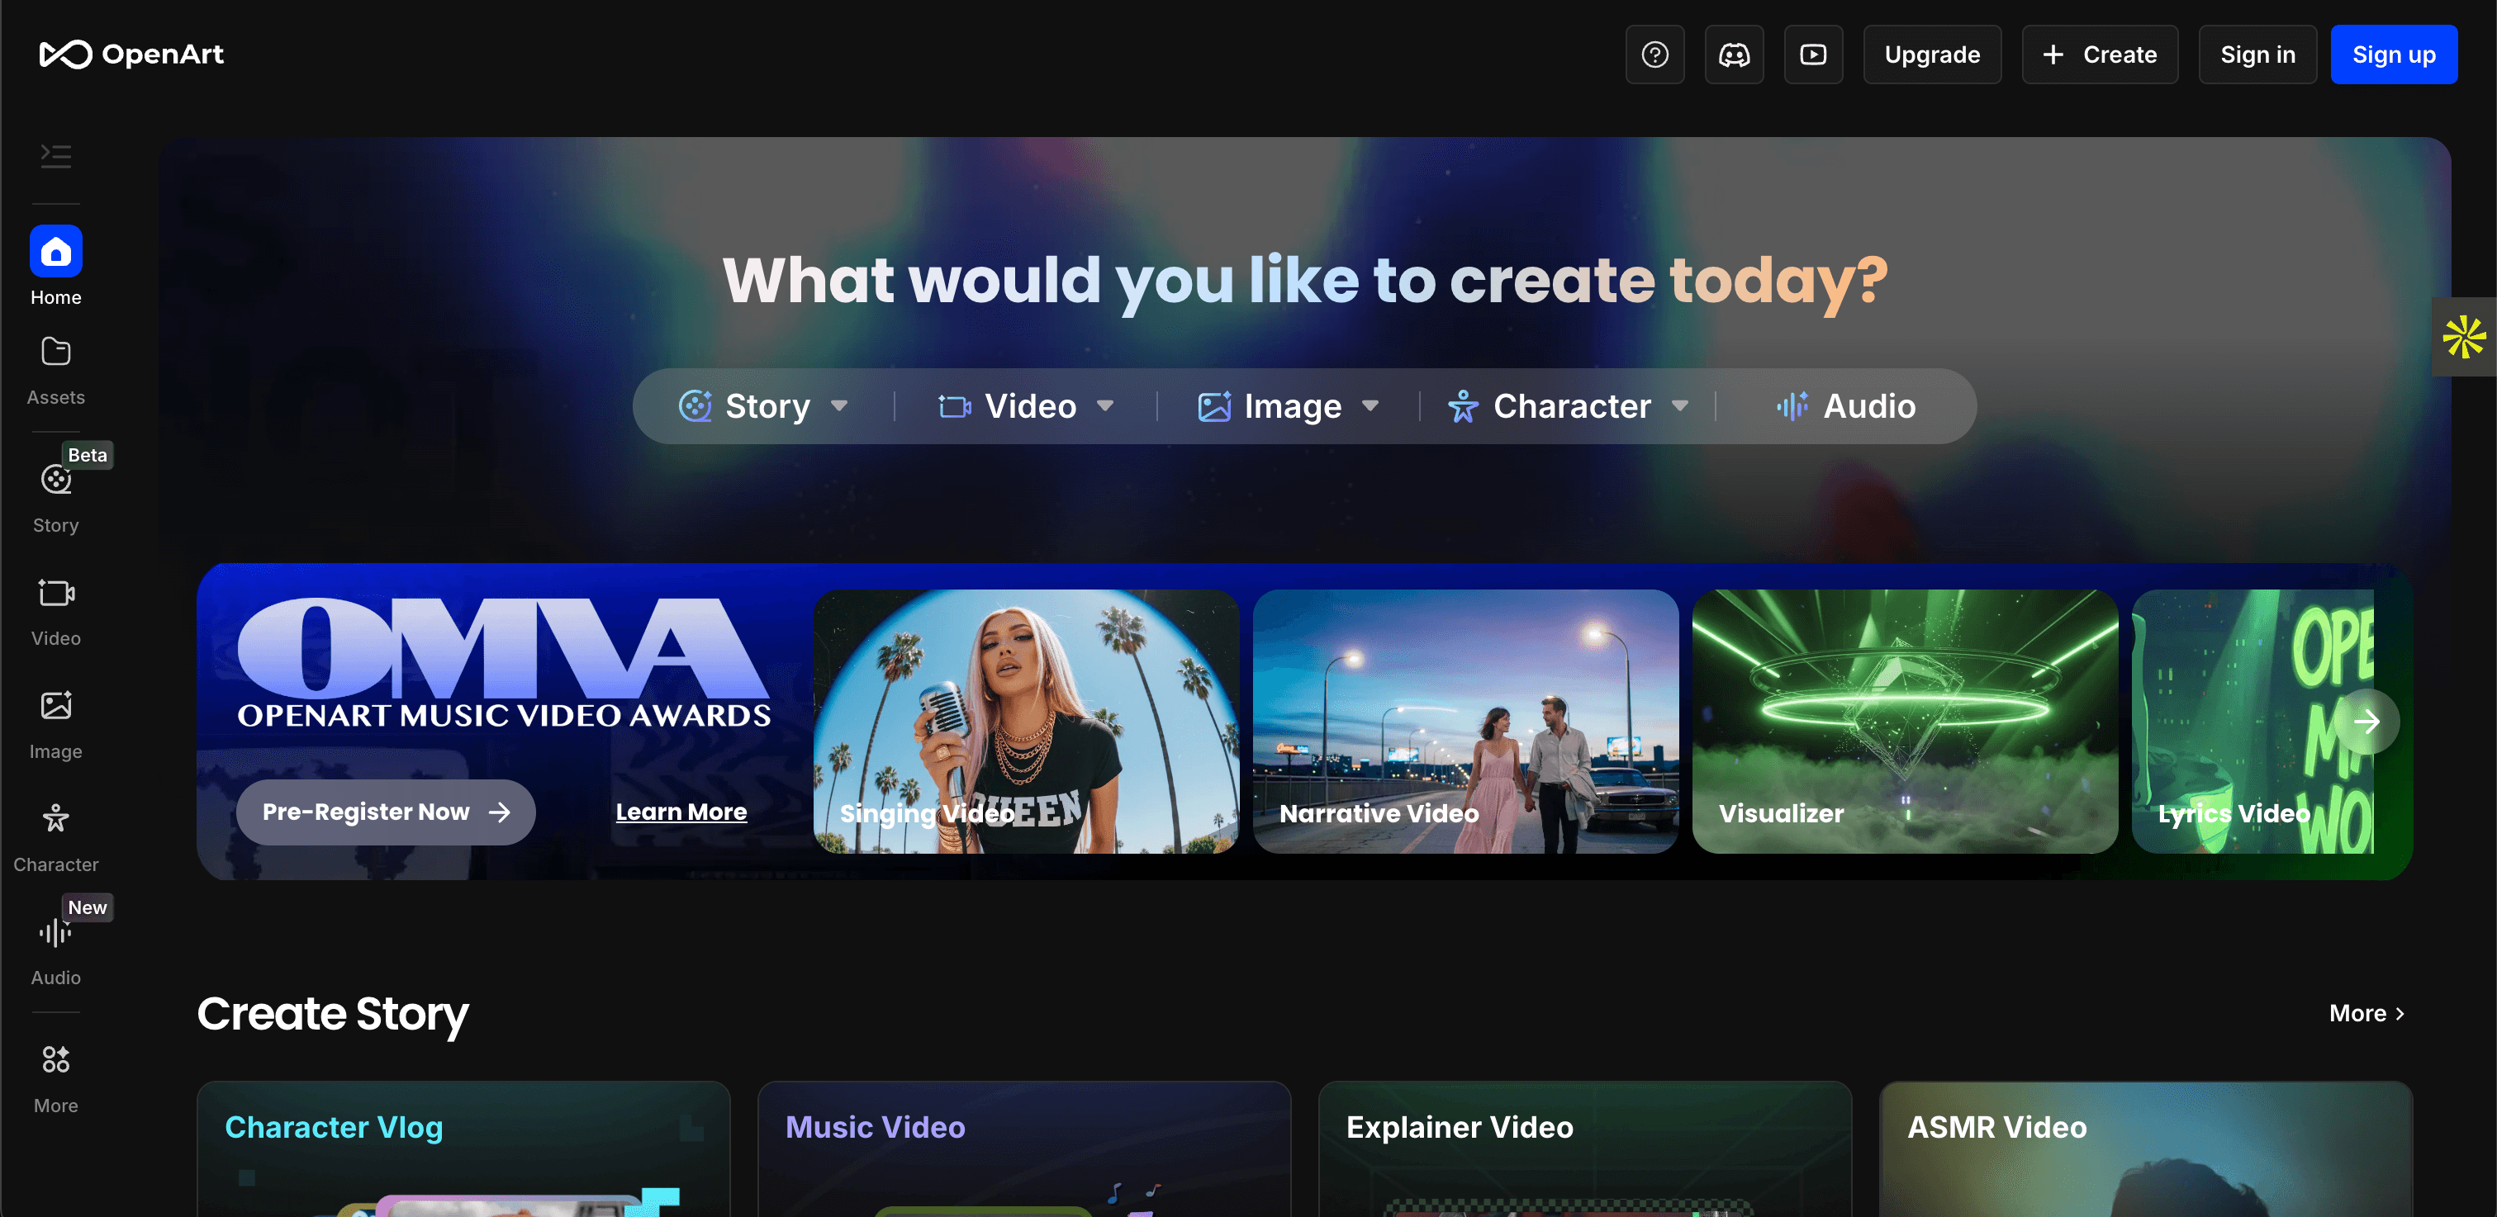Open Image in sidebar
Viewport: 2497px width, 1217px height.
point(56,725)
